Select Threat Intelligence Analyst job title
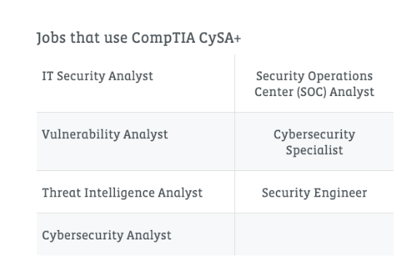The image size is (401, 270). 122,193
